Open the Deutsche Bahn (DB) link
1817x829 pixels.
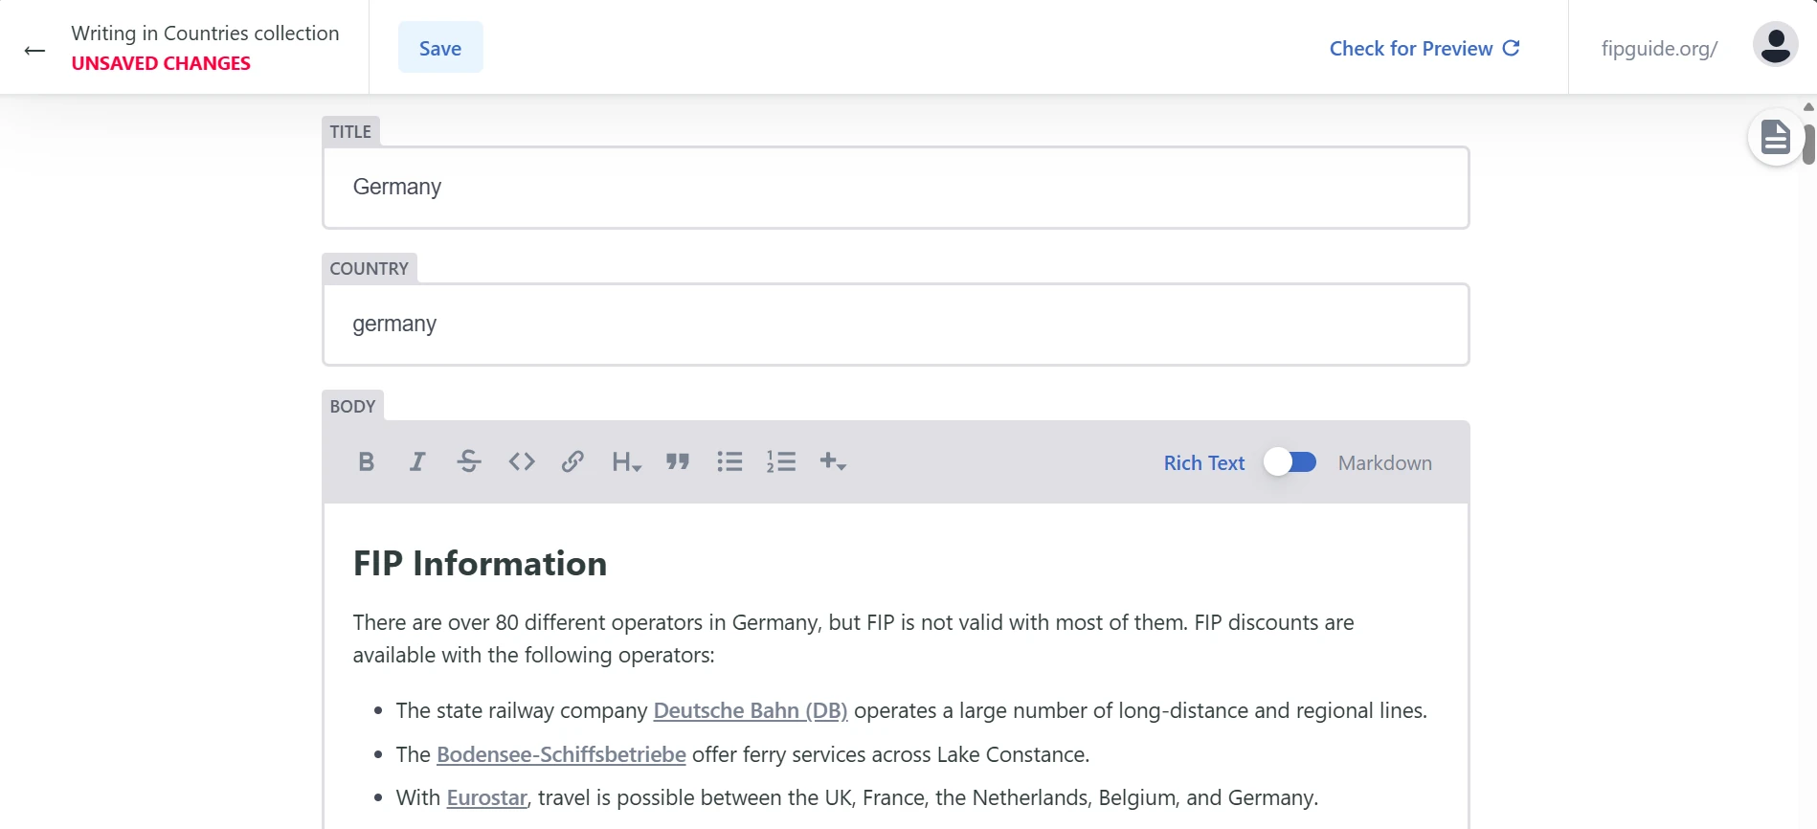(x=751, y=710)
